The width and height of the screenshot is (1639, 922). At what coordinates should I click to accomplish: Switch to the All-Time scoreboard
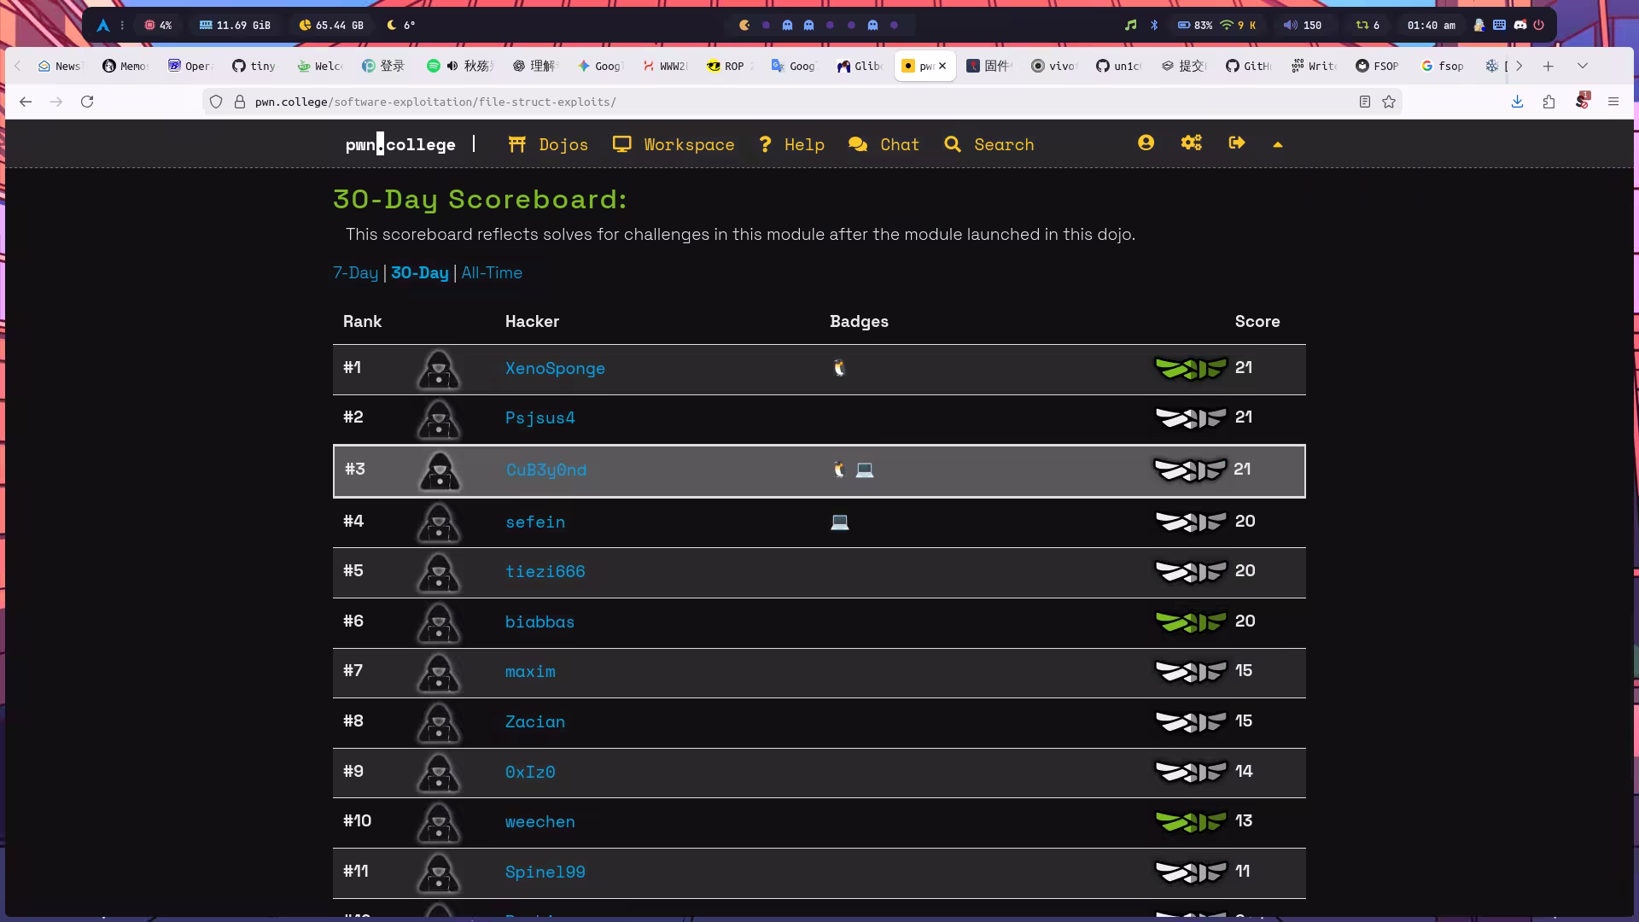[x=492, y=273]
